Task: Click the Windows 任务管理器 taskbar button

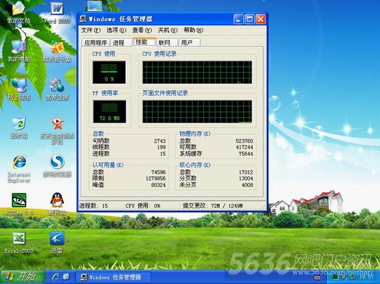Action: pos(113,277)
